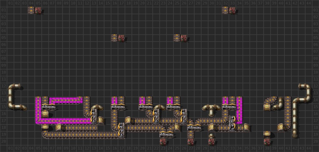
Task: Click the magenta belt at column 09 row 17
Action: point(66,121)
